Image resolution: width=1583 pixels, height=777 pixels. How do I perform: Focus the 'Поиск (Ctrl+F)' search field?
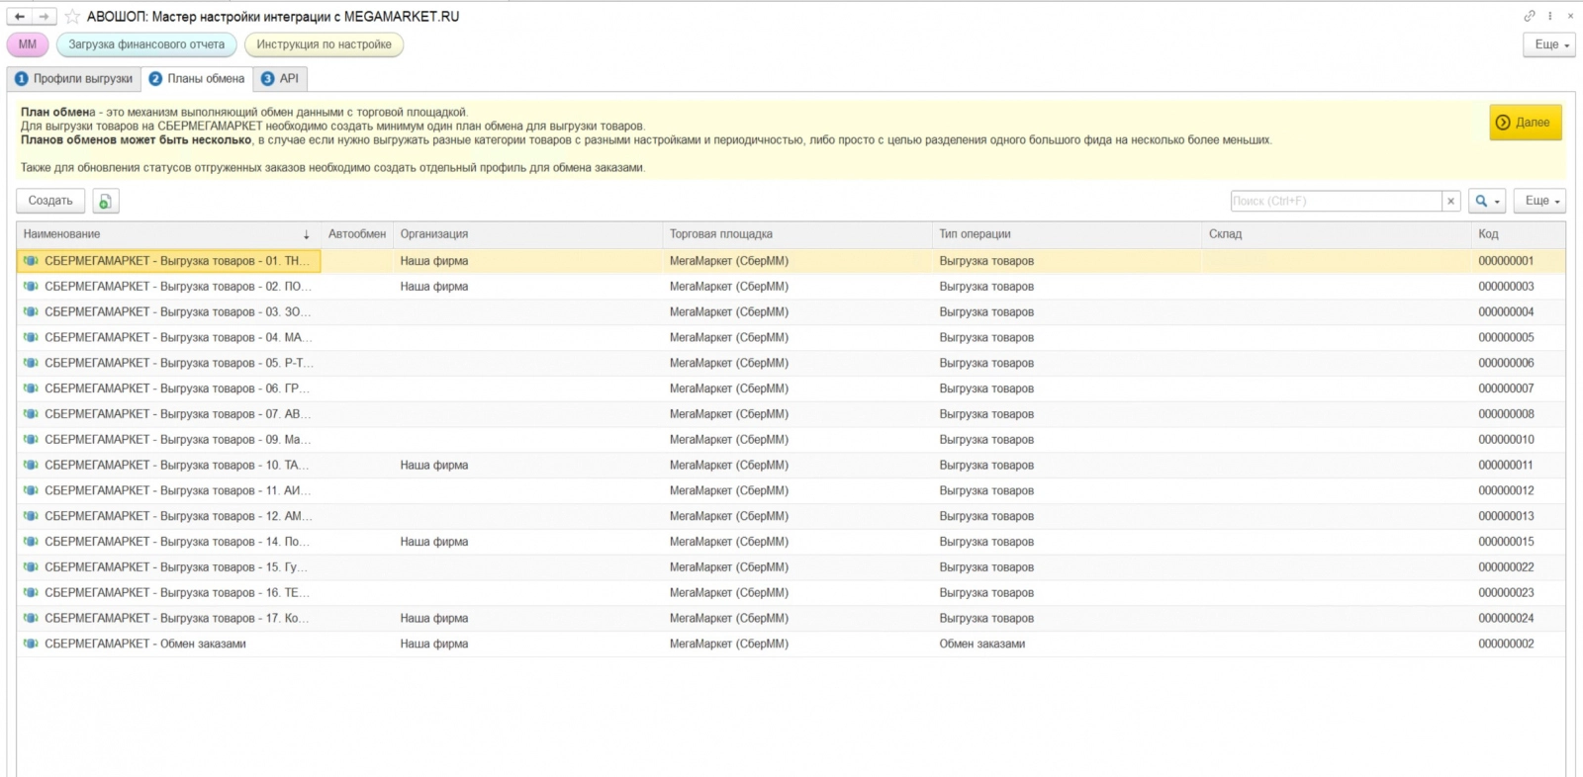tap(1337, 201)
